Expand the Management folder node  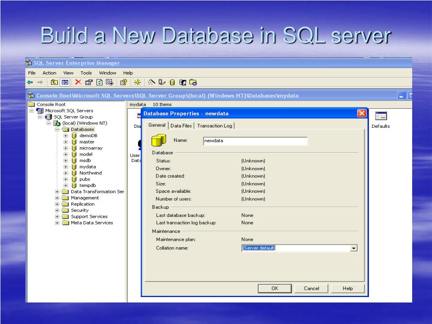click(x=57, y=198)
